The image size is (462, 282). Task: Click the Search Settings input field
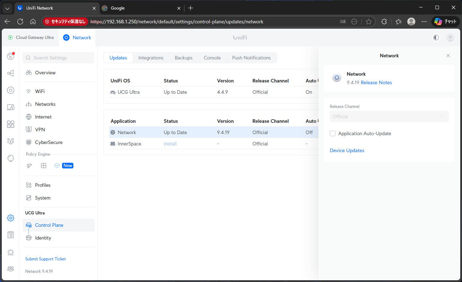click(x=59, y=58)
